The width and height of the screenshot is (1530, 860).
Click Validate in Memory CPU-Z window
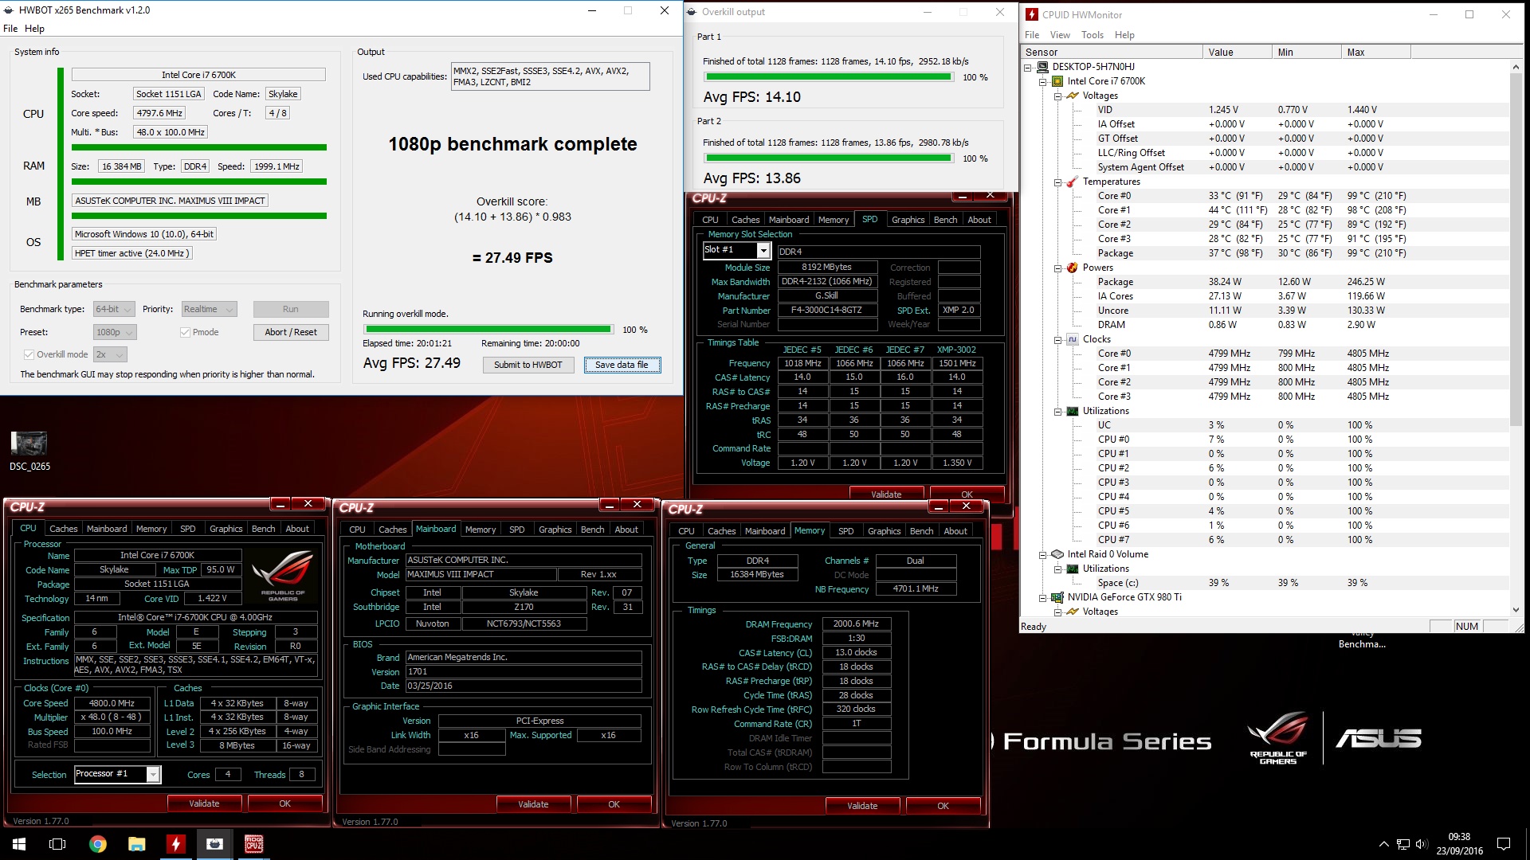click(x=862, y=806)
